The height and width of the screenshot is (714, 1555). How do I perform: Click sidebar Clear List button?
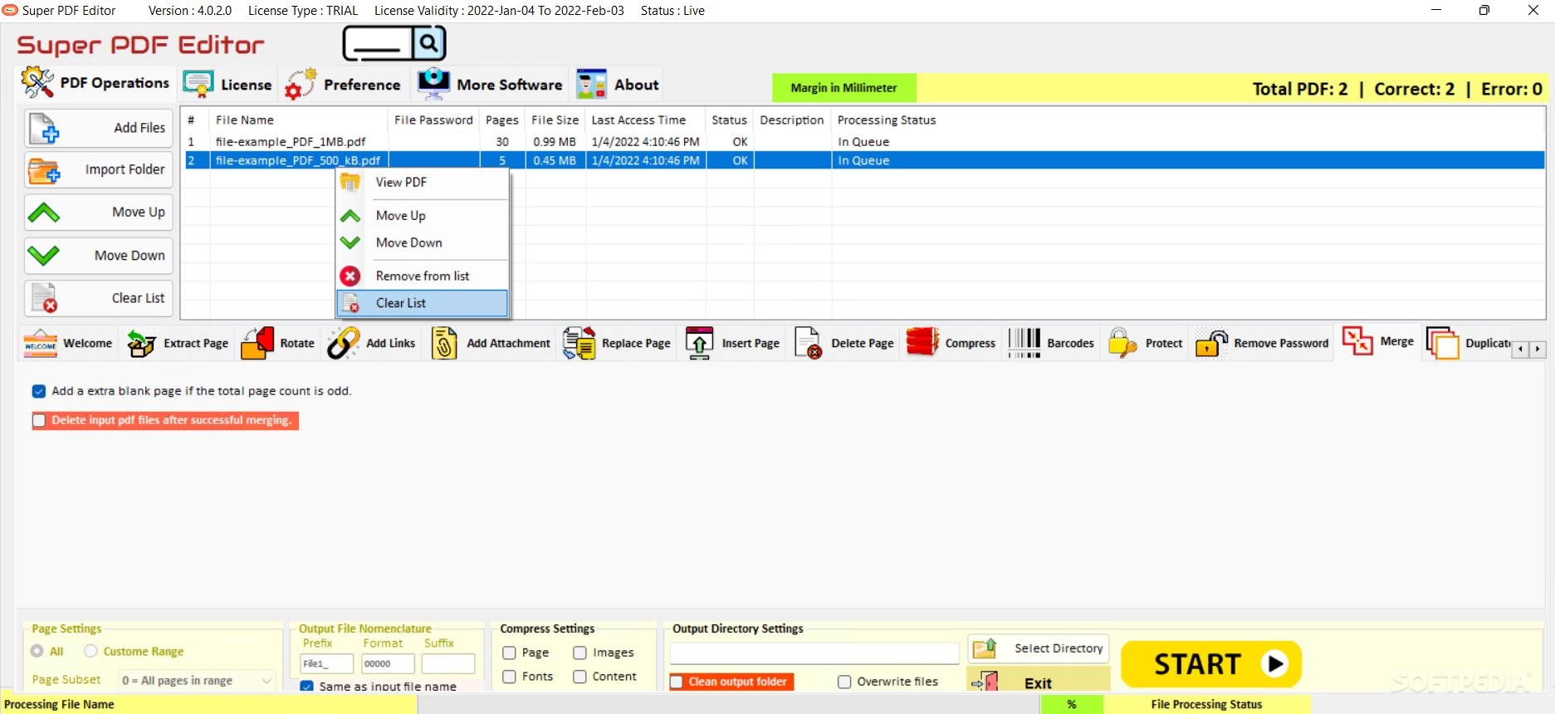coord(99,298)
